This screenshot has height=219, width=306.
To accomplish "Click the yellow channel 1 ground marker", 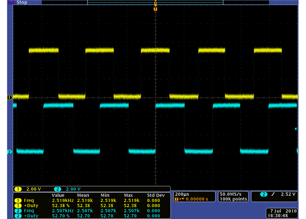I will click(10, 97).
